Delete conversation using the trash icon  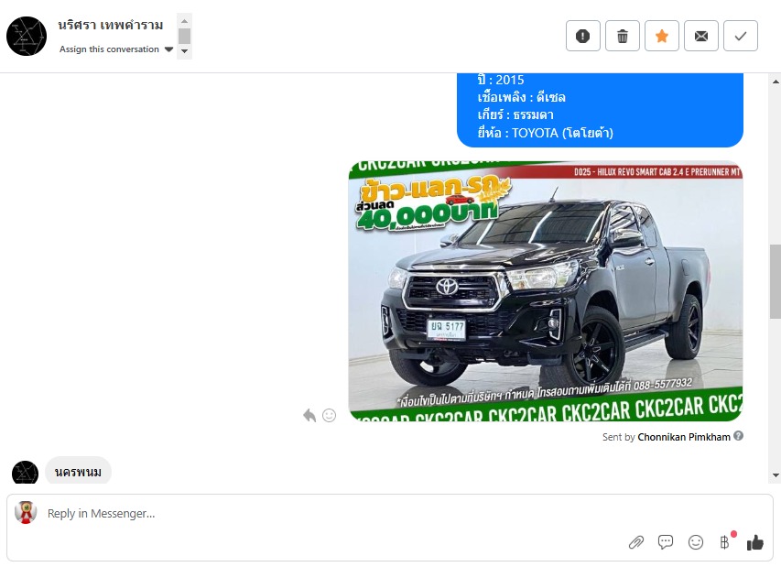pos(622,36)
